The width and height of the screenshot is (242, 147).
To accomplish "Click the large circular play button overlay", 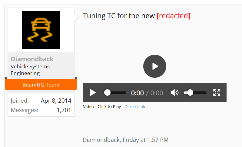I will [155, 66].
